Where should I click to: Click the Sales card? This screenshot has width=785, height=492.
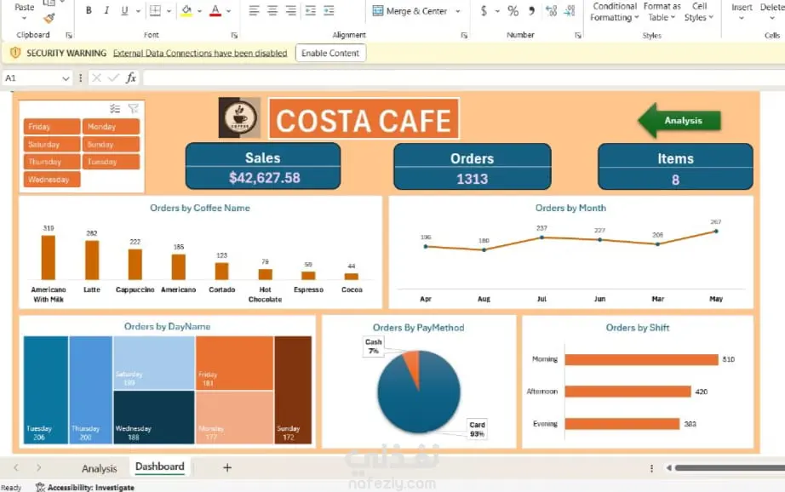coord(263,166)
